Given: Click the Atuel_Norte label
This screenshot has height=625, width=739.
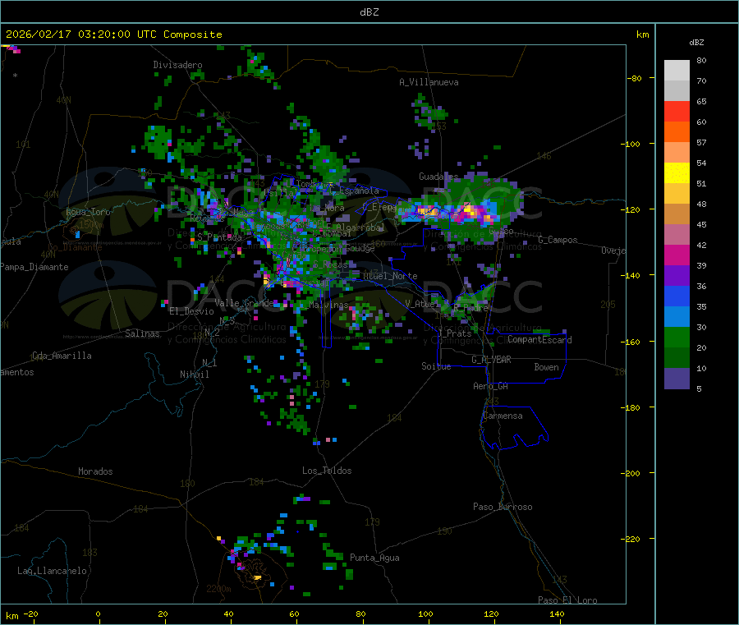Looking at the screenshot, I should click(390, 276).
